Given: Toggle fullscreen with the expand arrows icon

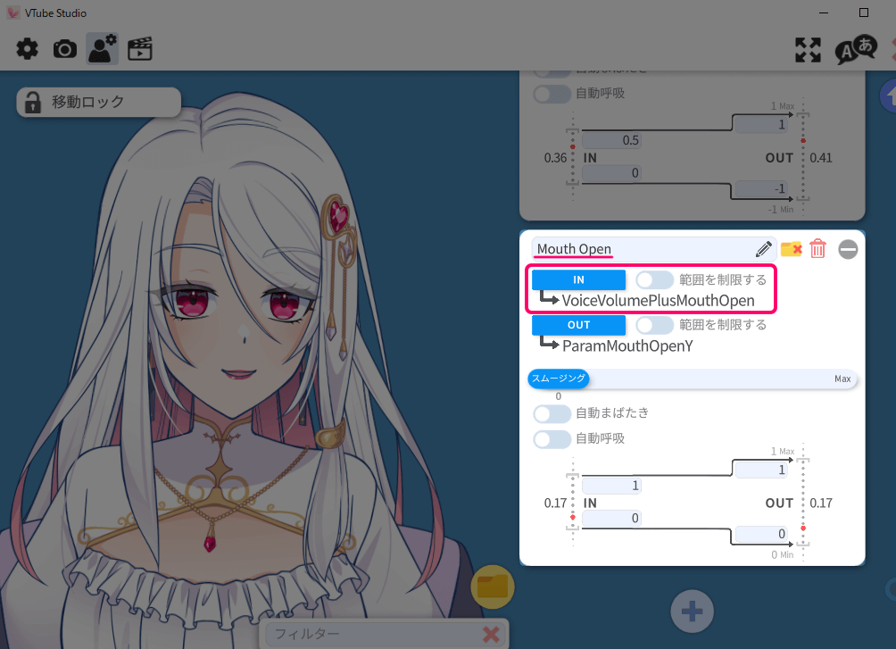Looking at the screenshot, I should [x=808, y=50].
